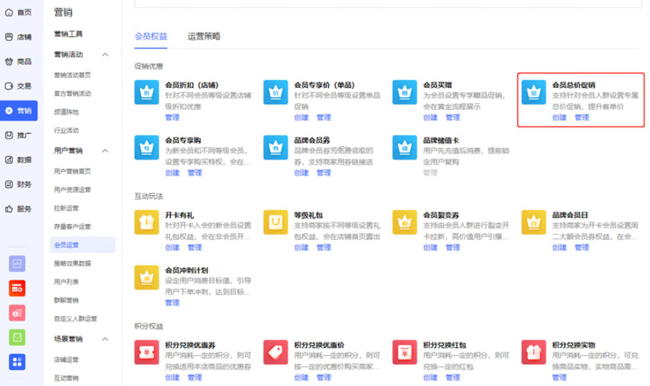Click the 品牌会员券 blue icon
The width and height of the screenshot is (650, 386).
point(276,147)
